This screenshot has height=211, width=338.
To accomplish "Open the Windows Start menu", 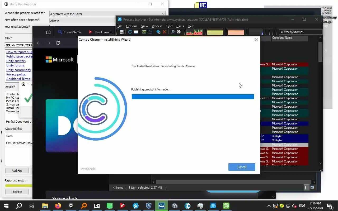I will pyautogui.click(x=6, y=206).
